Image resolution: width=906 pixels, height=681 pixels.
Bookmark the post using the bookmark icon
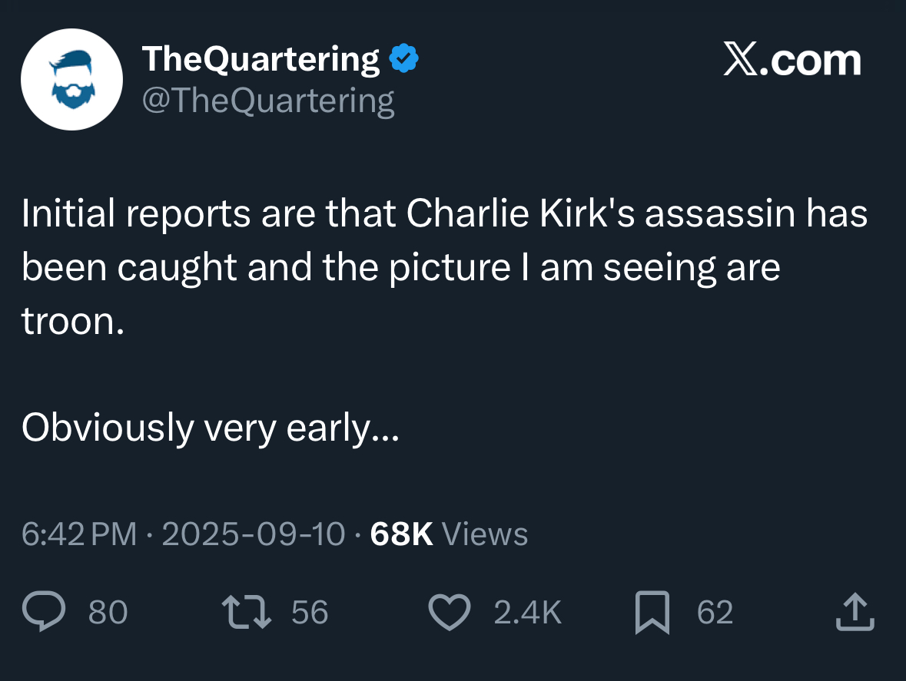pos(652,613)
